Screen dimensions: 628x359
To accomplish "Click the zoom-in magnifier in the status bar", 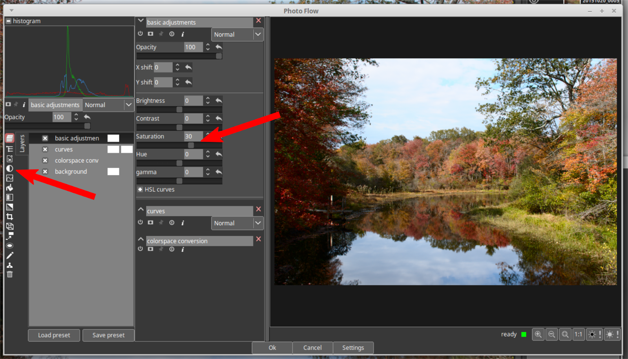I will [538, 334].
